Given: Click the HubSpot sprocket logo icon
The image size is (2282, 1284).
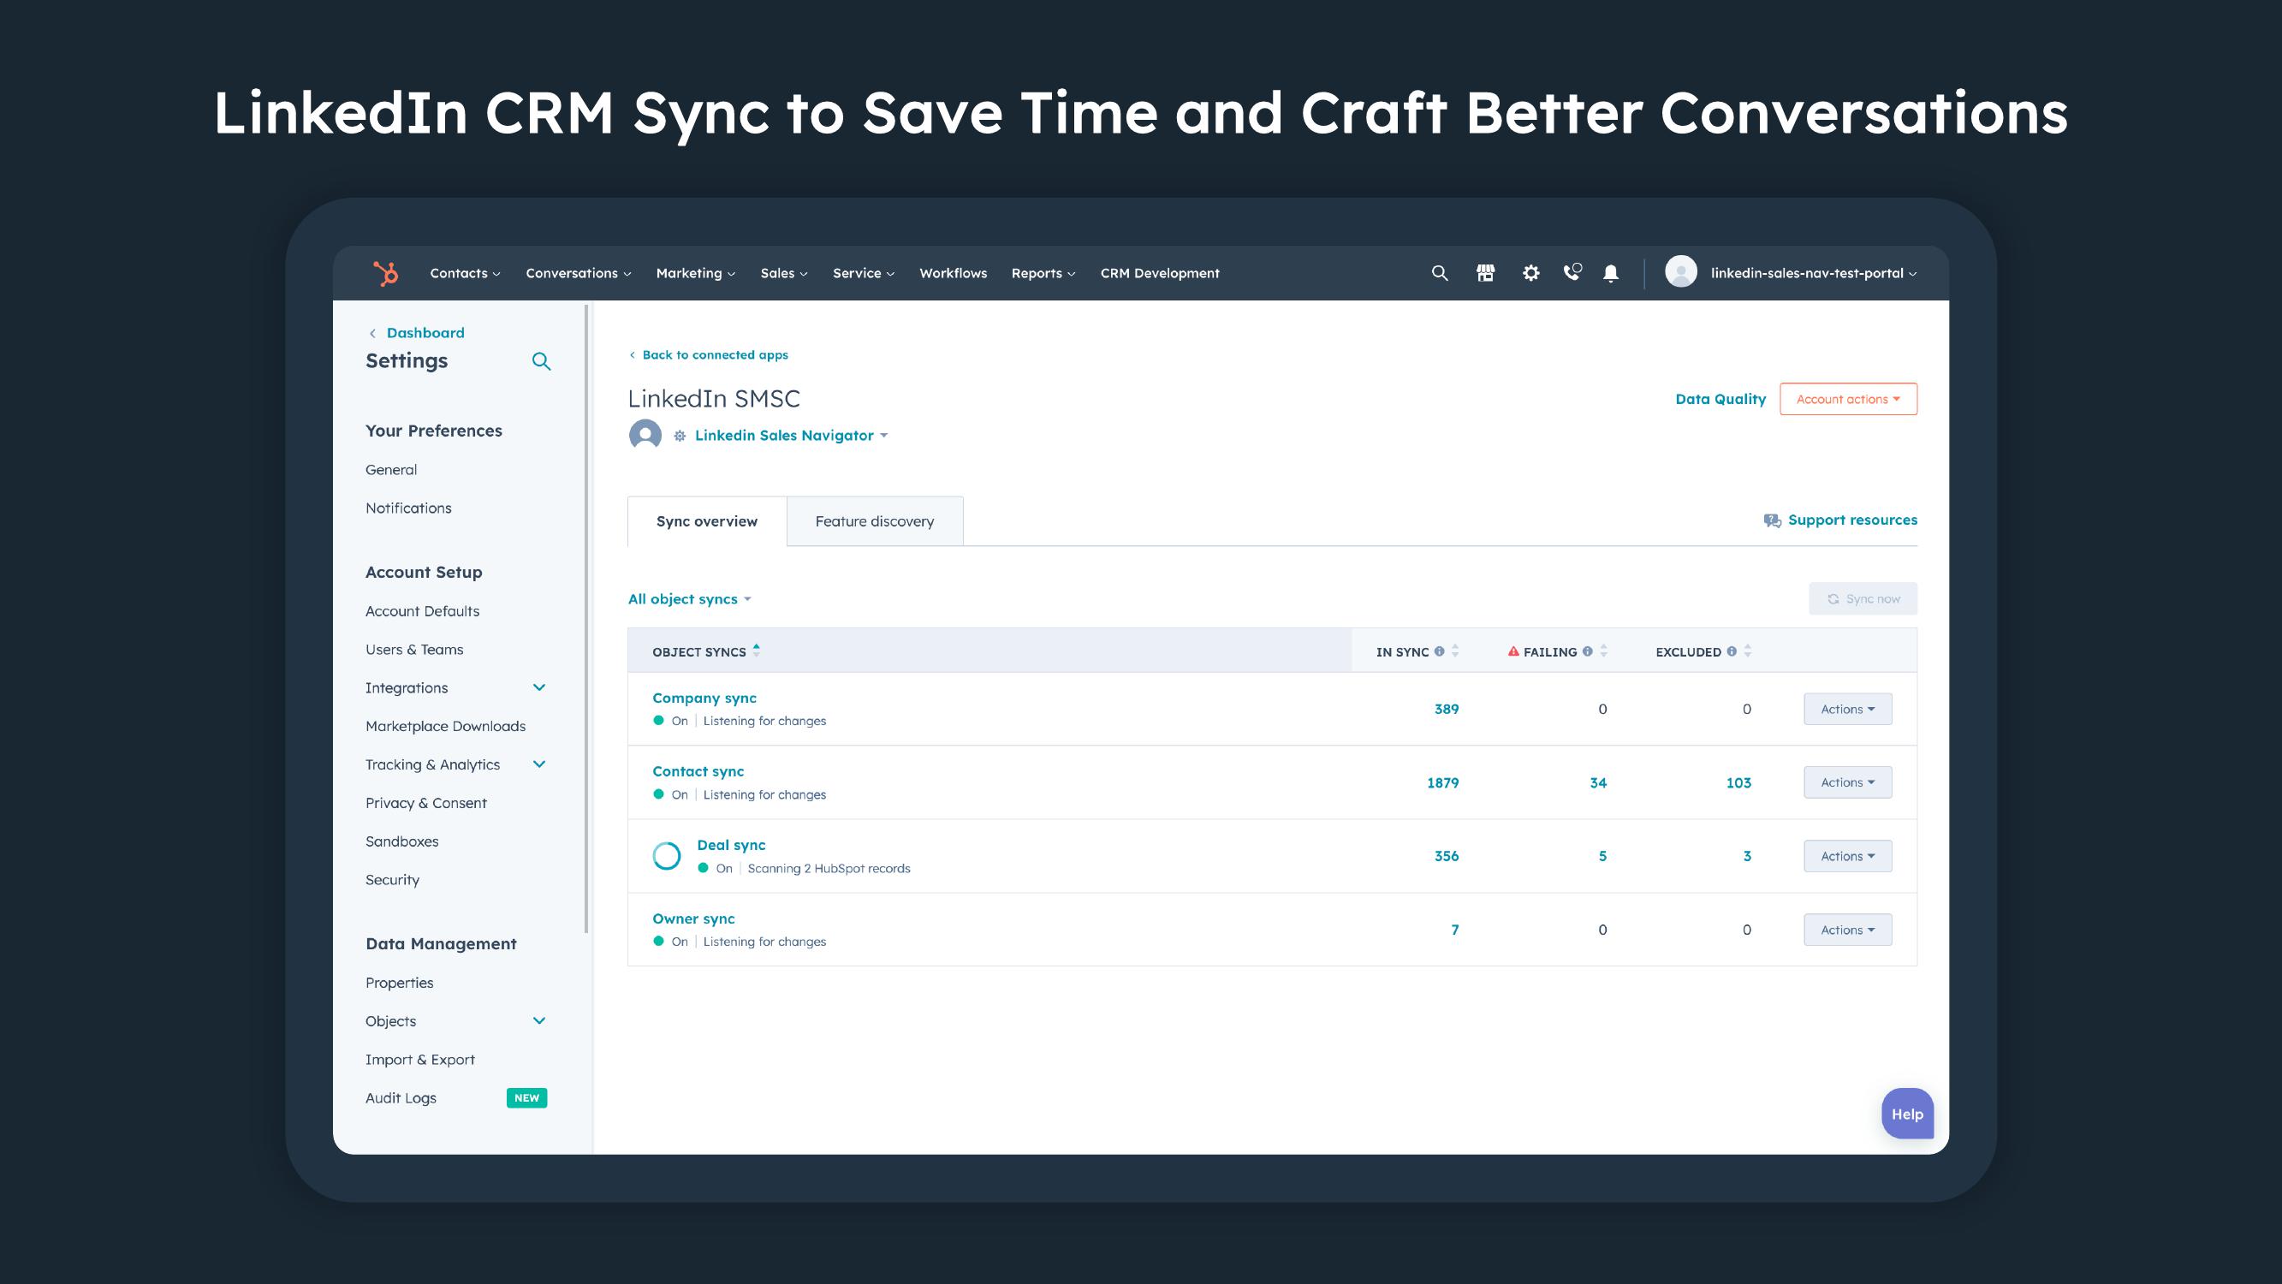Looking at the screenshot, I should (x=385, y=273).
